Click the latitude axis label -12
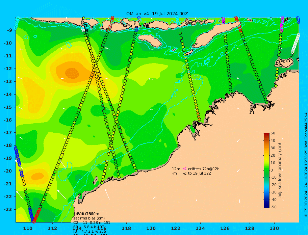The width and height of the screenshot is (308, 235). [8, 69]
